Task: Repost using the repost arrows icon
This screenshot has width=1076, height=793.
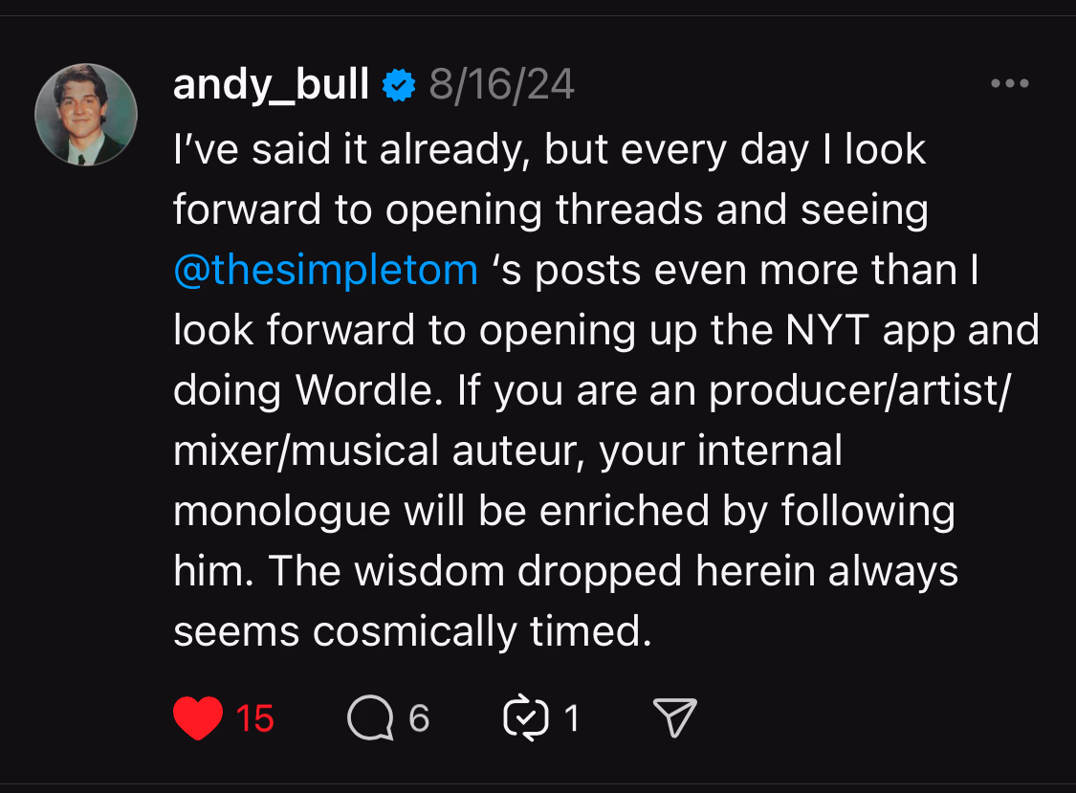Action: (x=526, y=717)
